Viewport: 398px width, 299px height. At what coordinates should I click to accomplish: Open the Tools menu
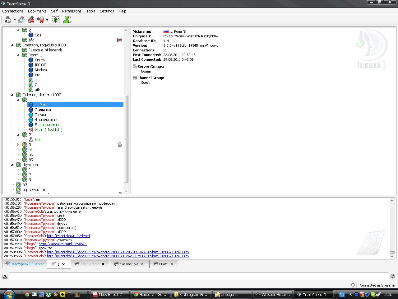coord(90,11)
